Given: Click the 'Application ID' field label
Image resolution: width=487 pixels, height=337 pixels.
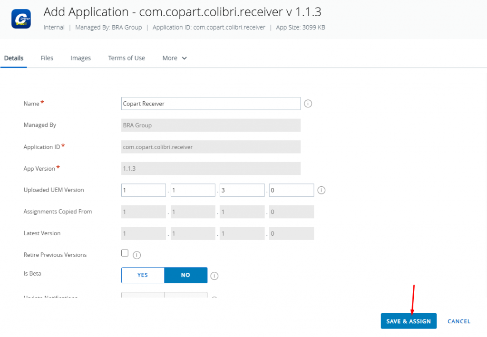Looking at the screenshot, I should point(42,147).
